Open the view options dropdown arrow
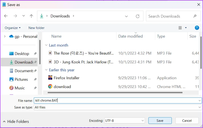This screenshot has width=203, height=128. 186,28
